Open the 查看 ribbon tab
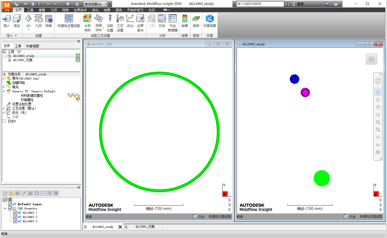The image size is (387, 238). click(x=42, y=10)
